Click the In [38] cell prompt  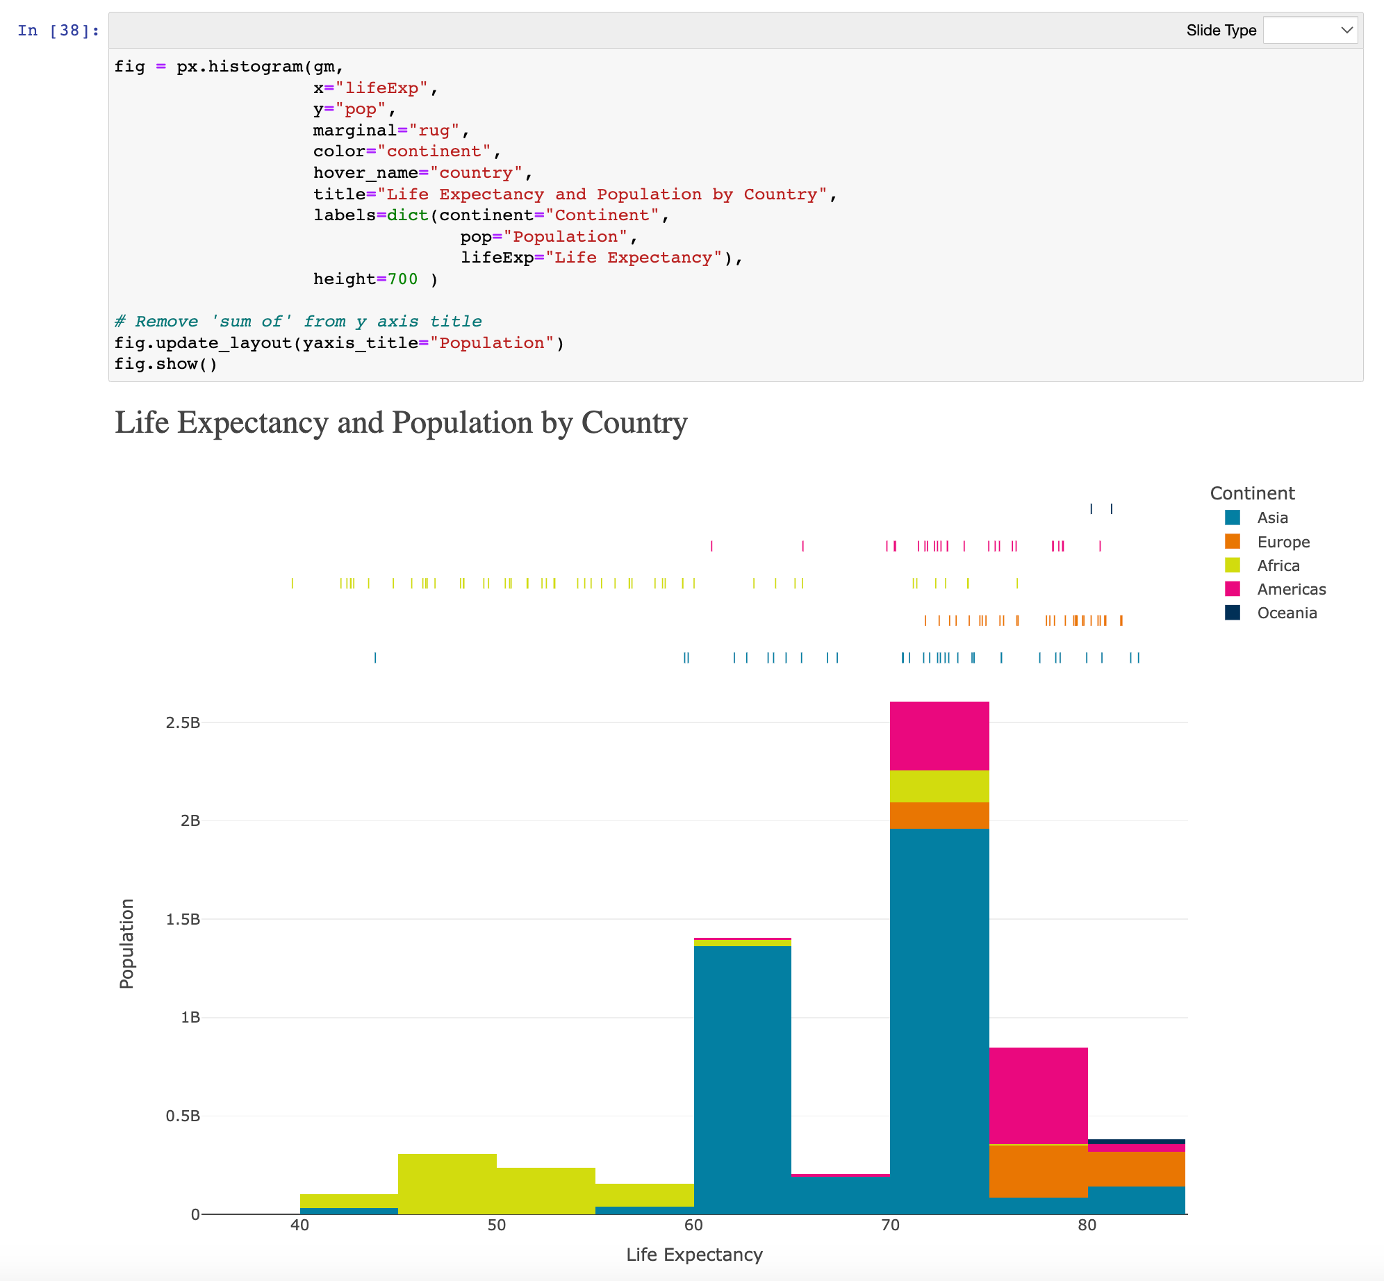pos(58,31)
